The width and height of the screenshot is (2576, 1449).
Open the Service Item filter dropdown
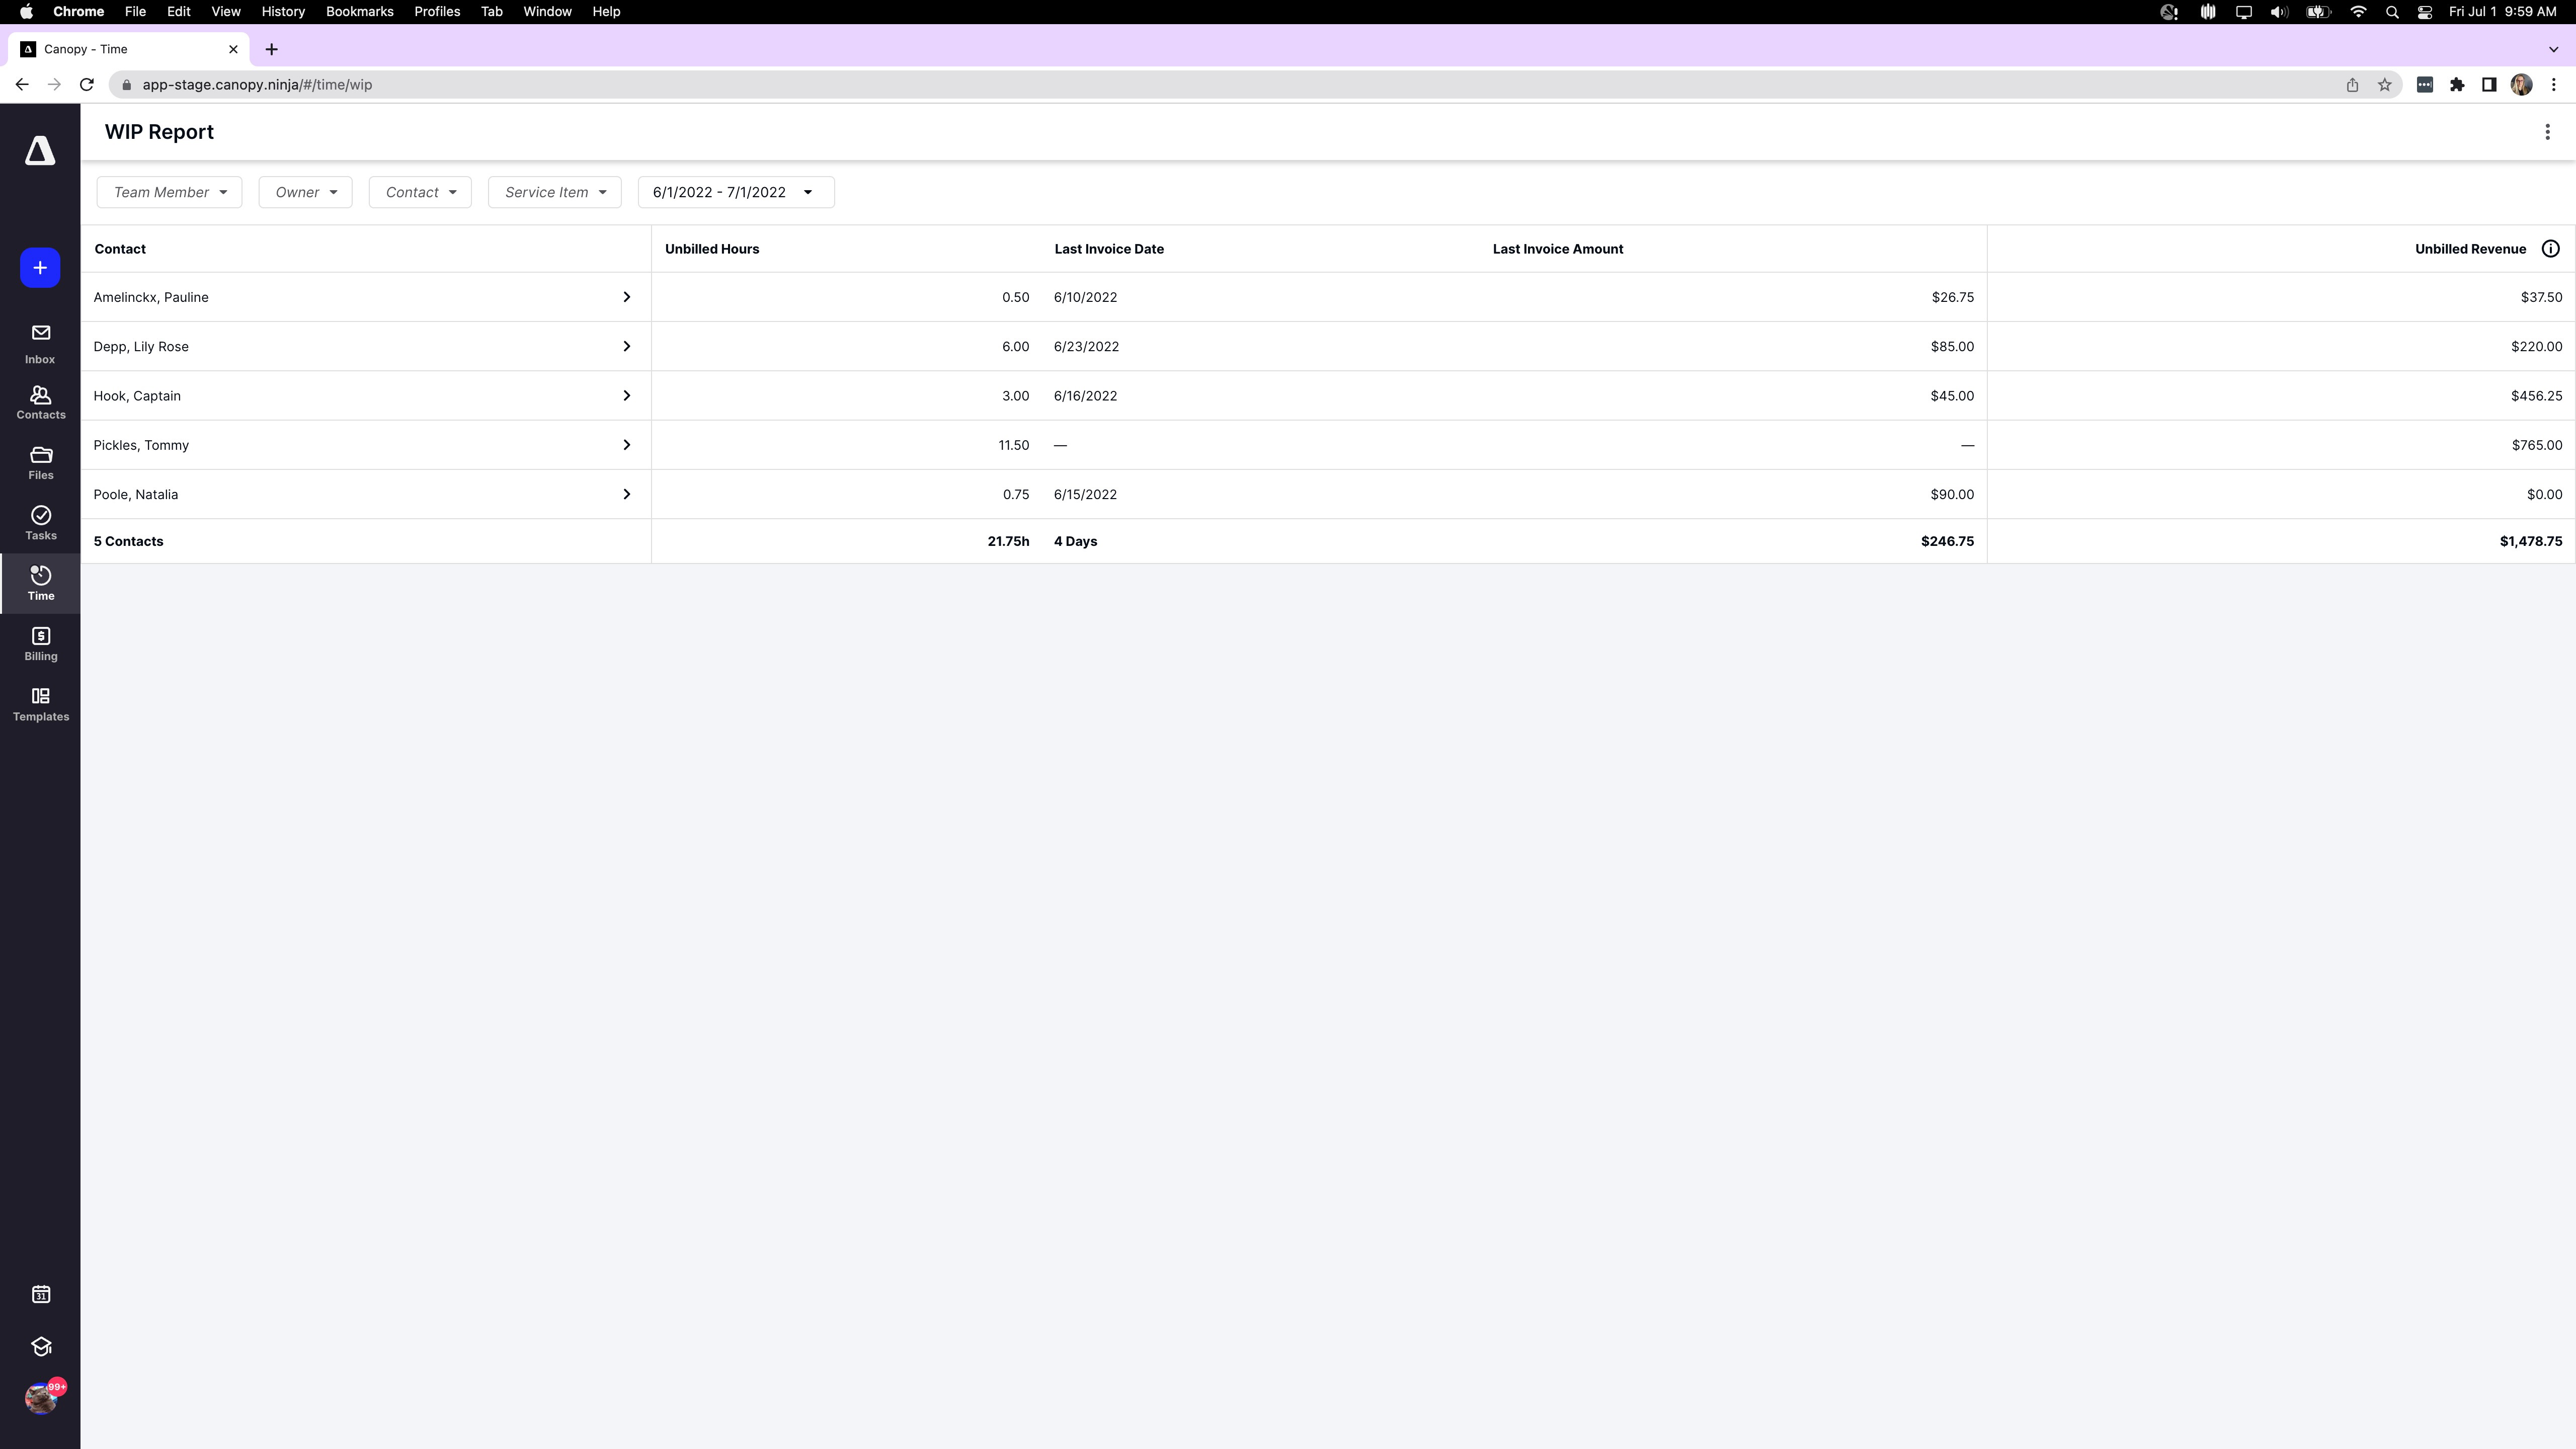(x=553, y=191)
